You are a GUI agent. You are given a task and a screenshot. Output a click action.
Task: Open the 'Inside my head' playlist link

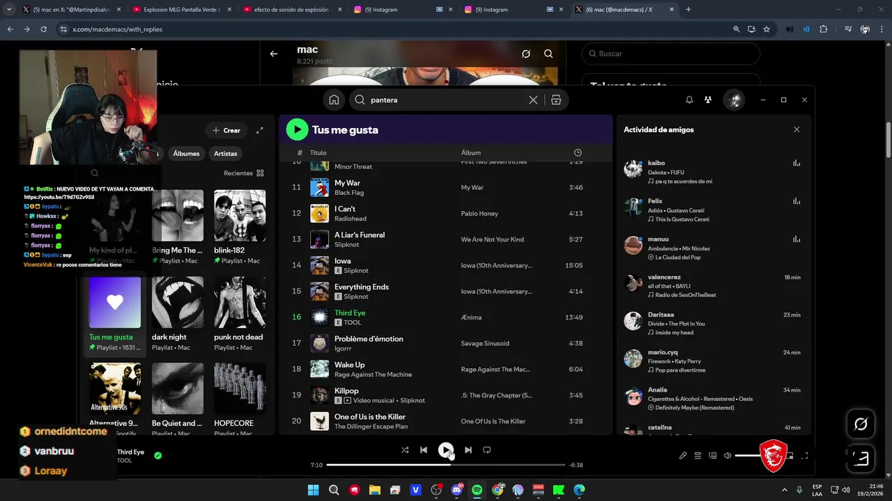(x=674, y=333)
